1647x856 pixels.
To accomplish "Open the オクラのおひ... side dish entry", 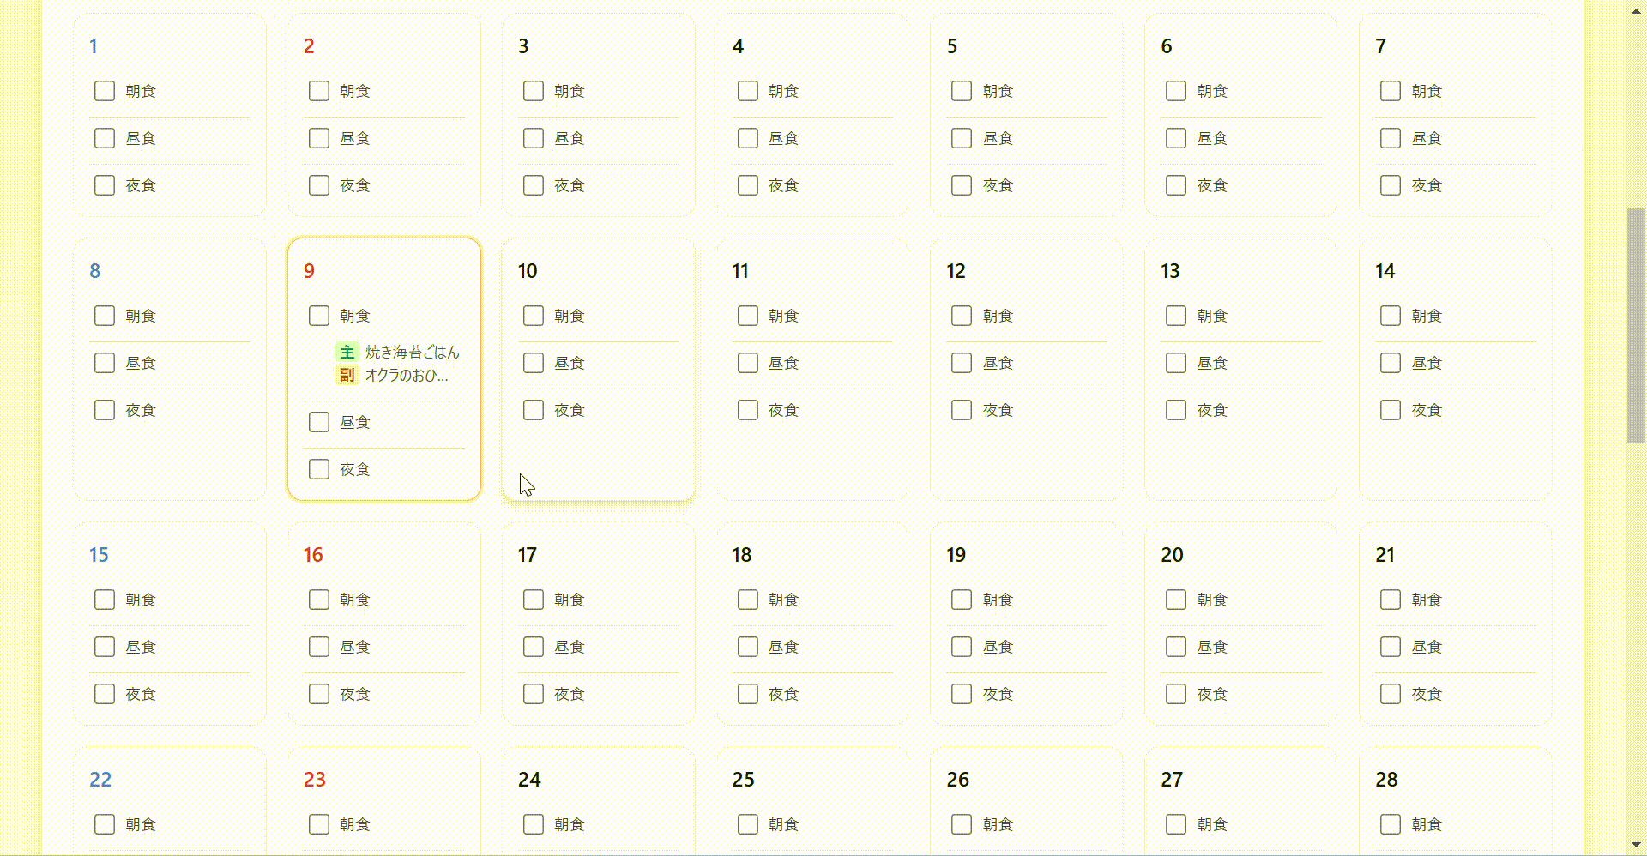I will 407,375.
